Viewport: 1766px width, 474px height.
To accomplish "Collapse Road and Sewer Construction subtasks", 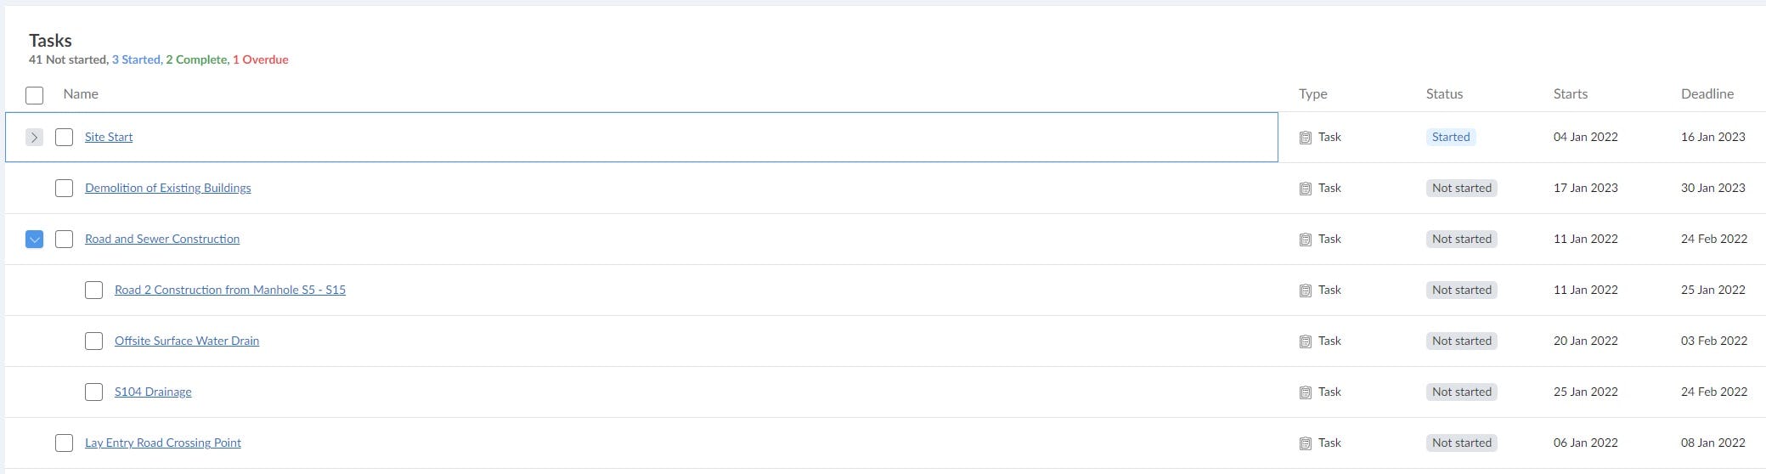I will point(34,240).
